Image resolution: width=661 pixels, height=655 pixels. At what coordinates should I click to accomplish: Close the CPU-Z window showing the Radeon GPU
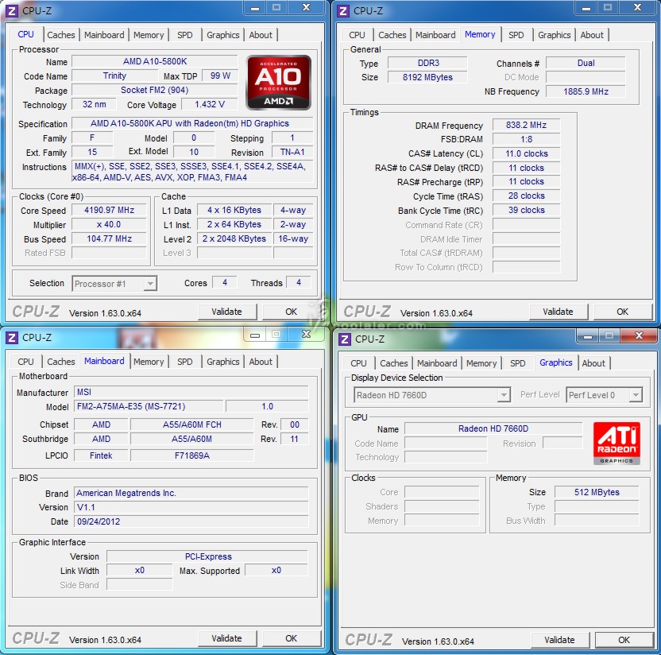click(x=639, y=335)
